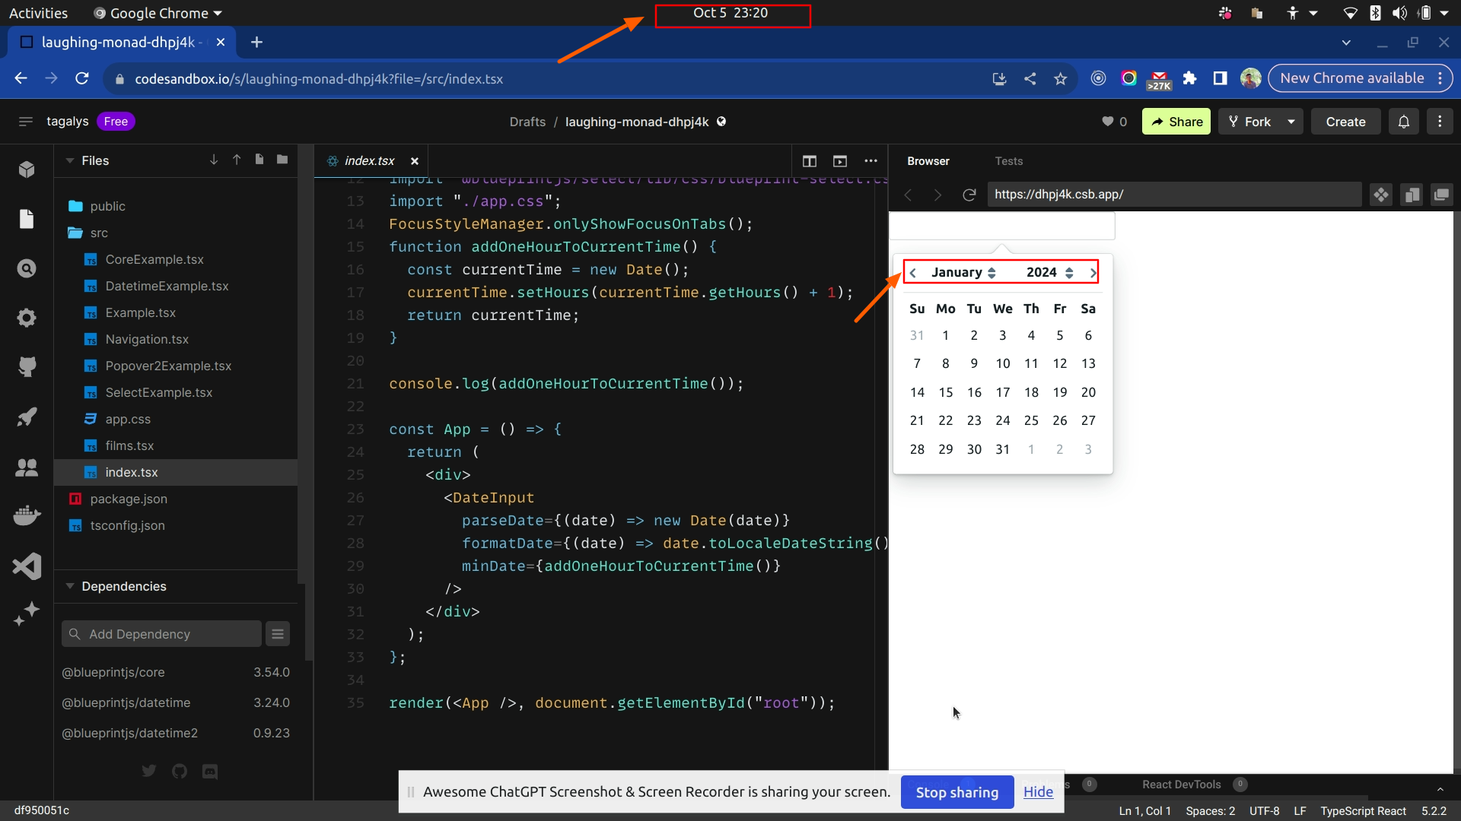Screen dimensions: 1461x821
Task: Switch to the Tests tab
Action: tap(1008, 160)
